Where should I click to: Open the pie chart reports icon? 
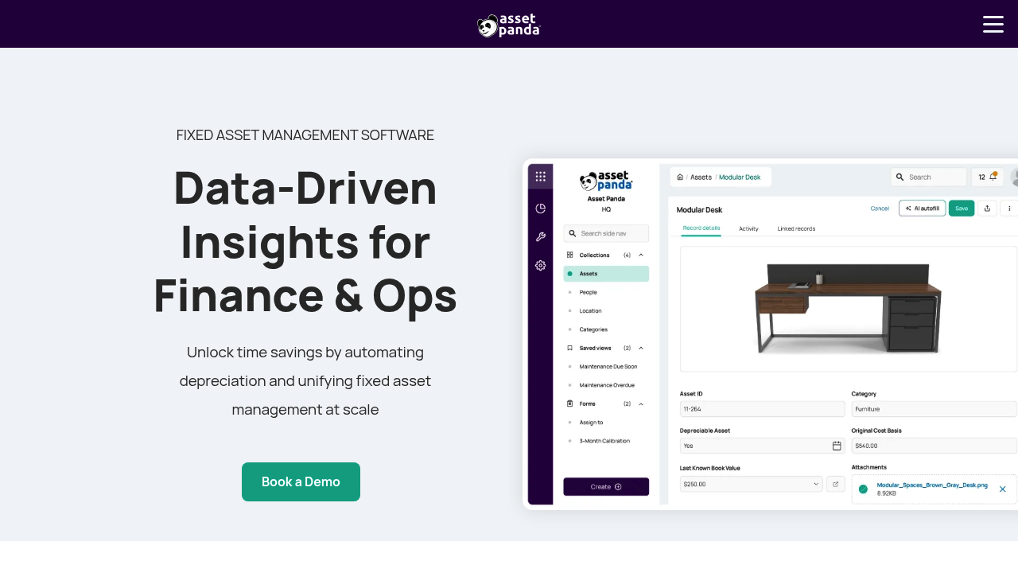[540, 209]
